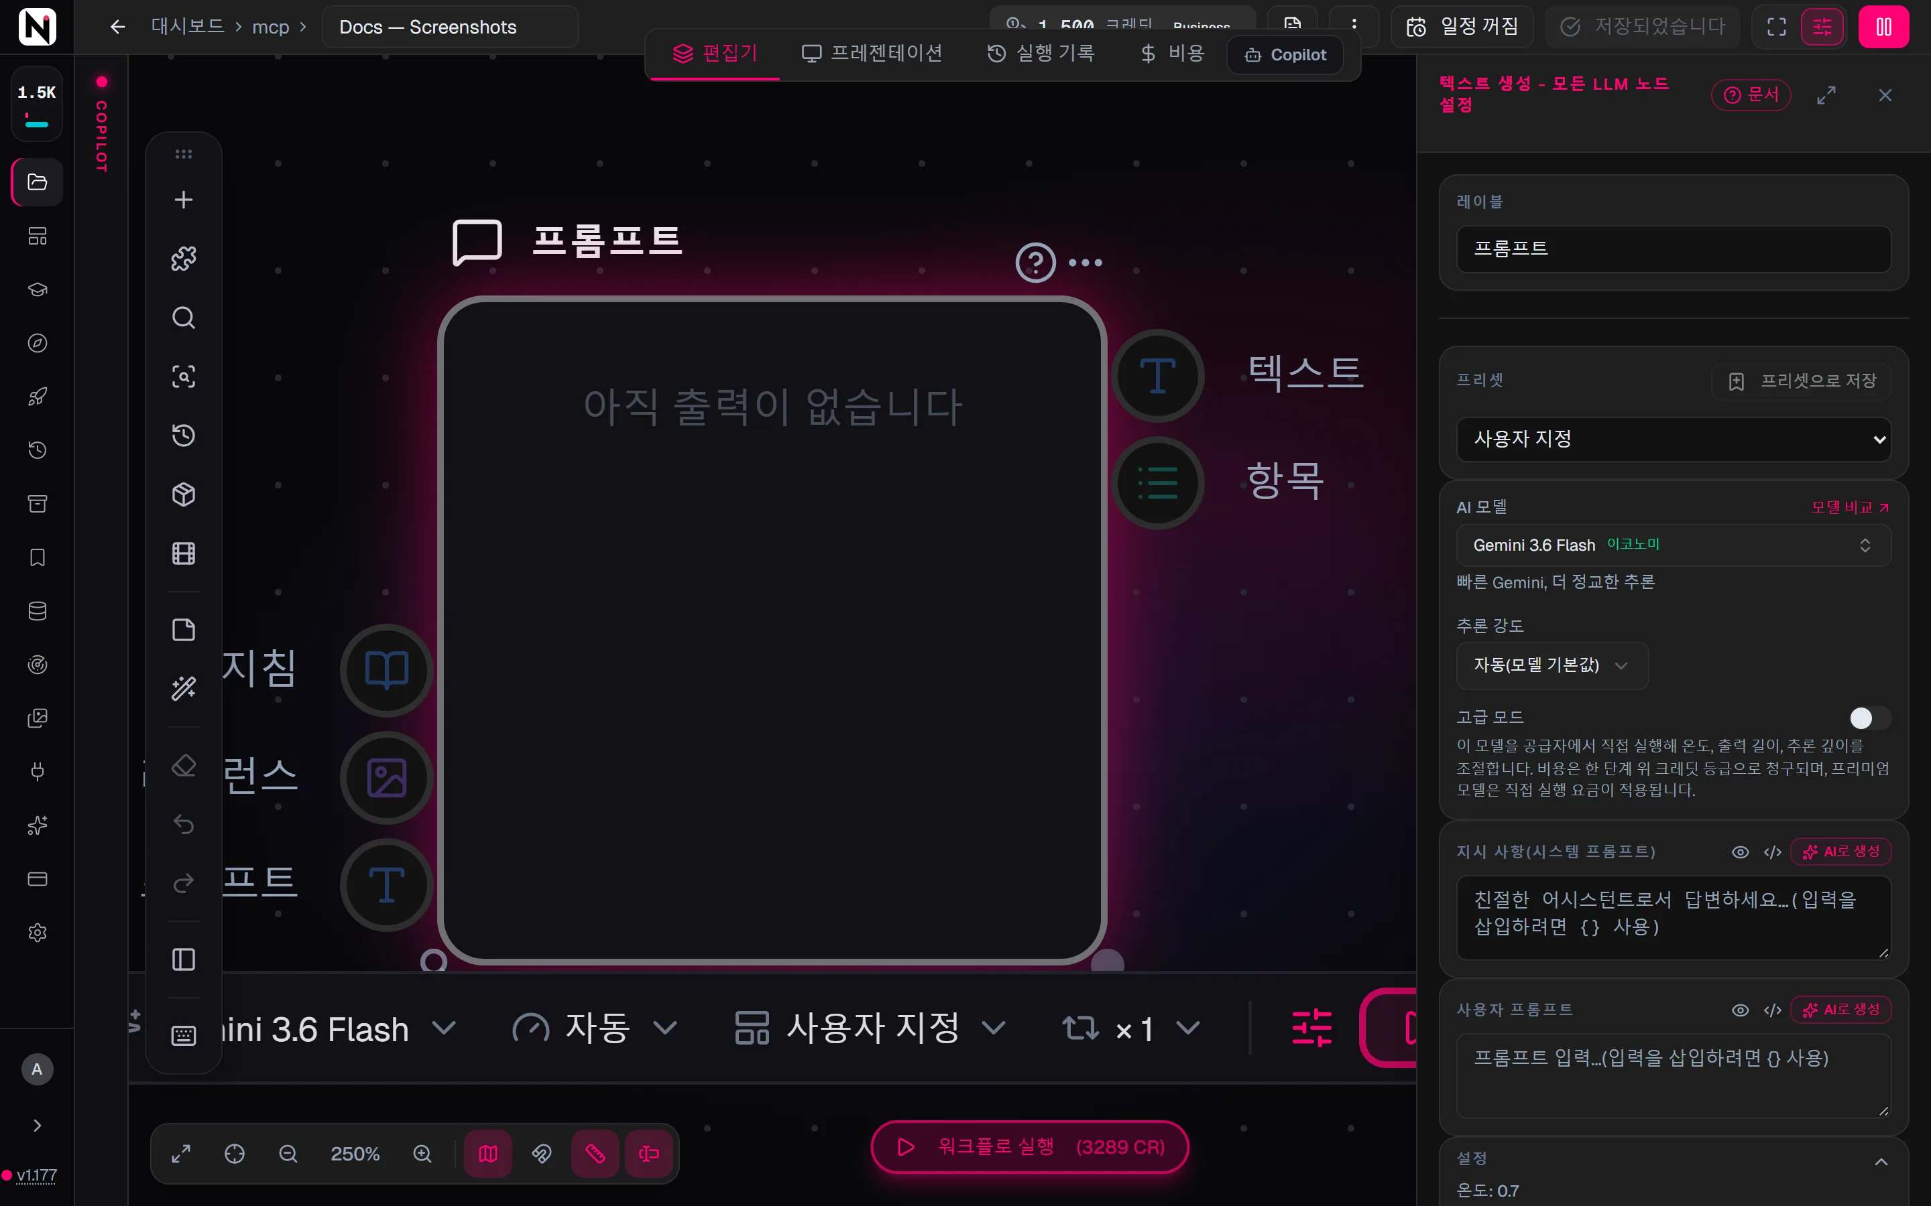Select the eraser tool

pyautogui.click(x=184, y=766)
